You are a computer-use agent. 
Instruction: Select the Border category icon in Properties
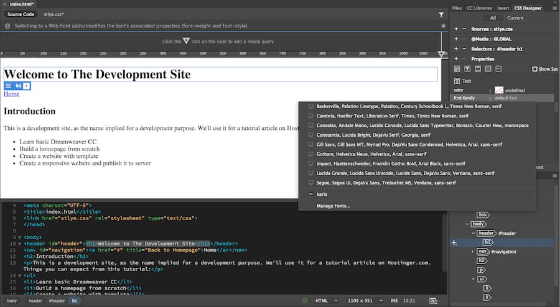478,68
